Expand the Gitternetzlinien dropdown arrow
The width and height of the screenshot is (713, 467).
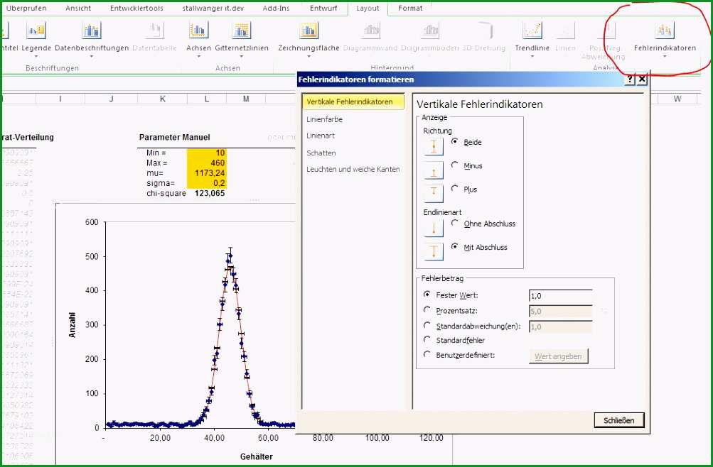pyautogui.click(x=242, y=57)
